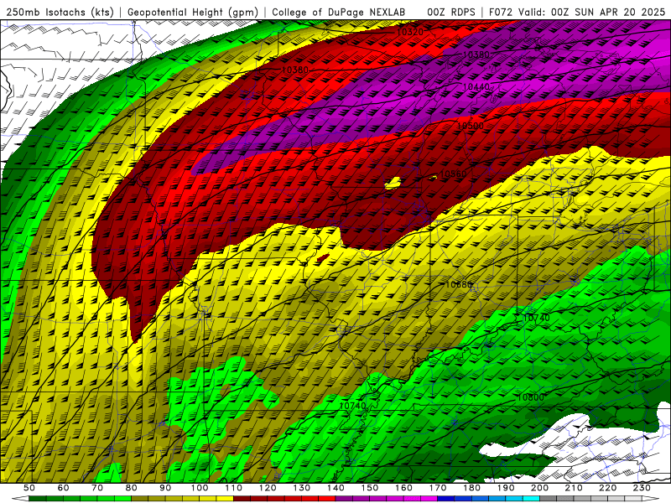Click the 130 knots scale label
Image resolution: width=671 pixels, height=503 pixels.
pyautogui.click(x=302, y=488)
